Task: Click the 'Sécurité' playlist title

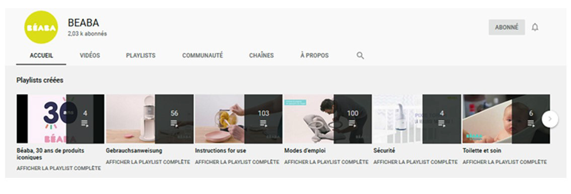Action: [384, 151]
